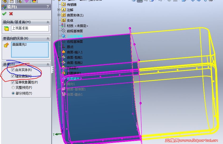Switch to the ConfigurationManager tab
This screenshot has width=223, height=144.
pyautogui.click(x=19, y=1)
